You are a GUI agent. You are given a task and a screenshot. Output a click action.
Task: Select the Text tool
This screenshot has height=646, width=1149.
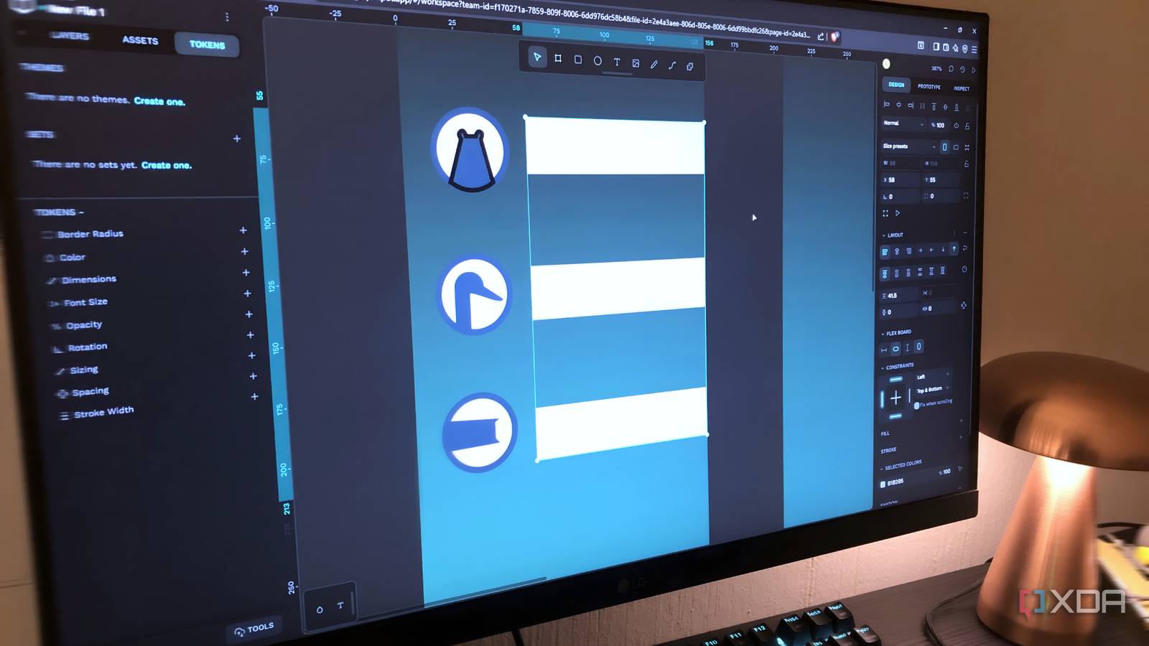coord(617,62)
